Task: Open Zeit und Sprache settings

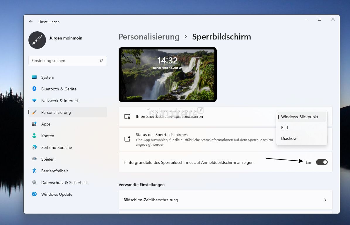Action: [x=67, y=147]
